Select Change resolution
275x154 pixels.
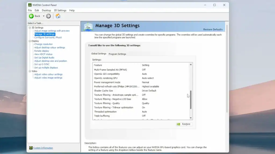pyautogui.click(x=44, y=44)
